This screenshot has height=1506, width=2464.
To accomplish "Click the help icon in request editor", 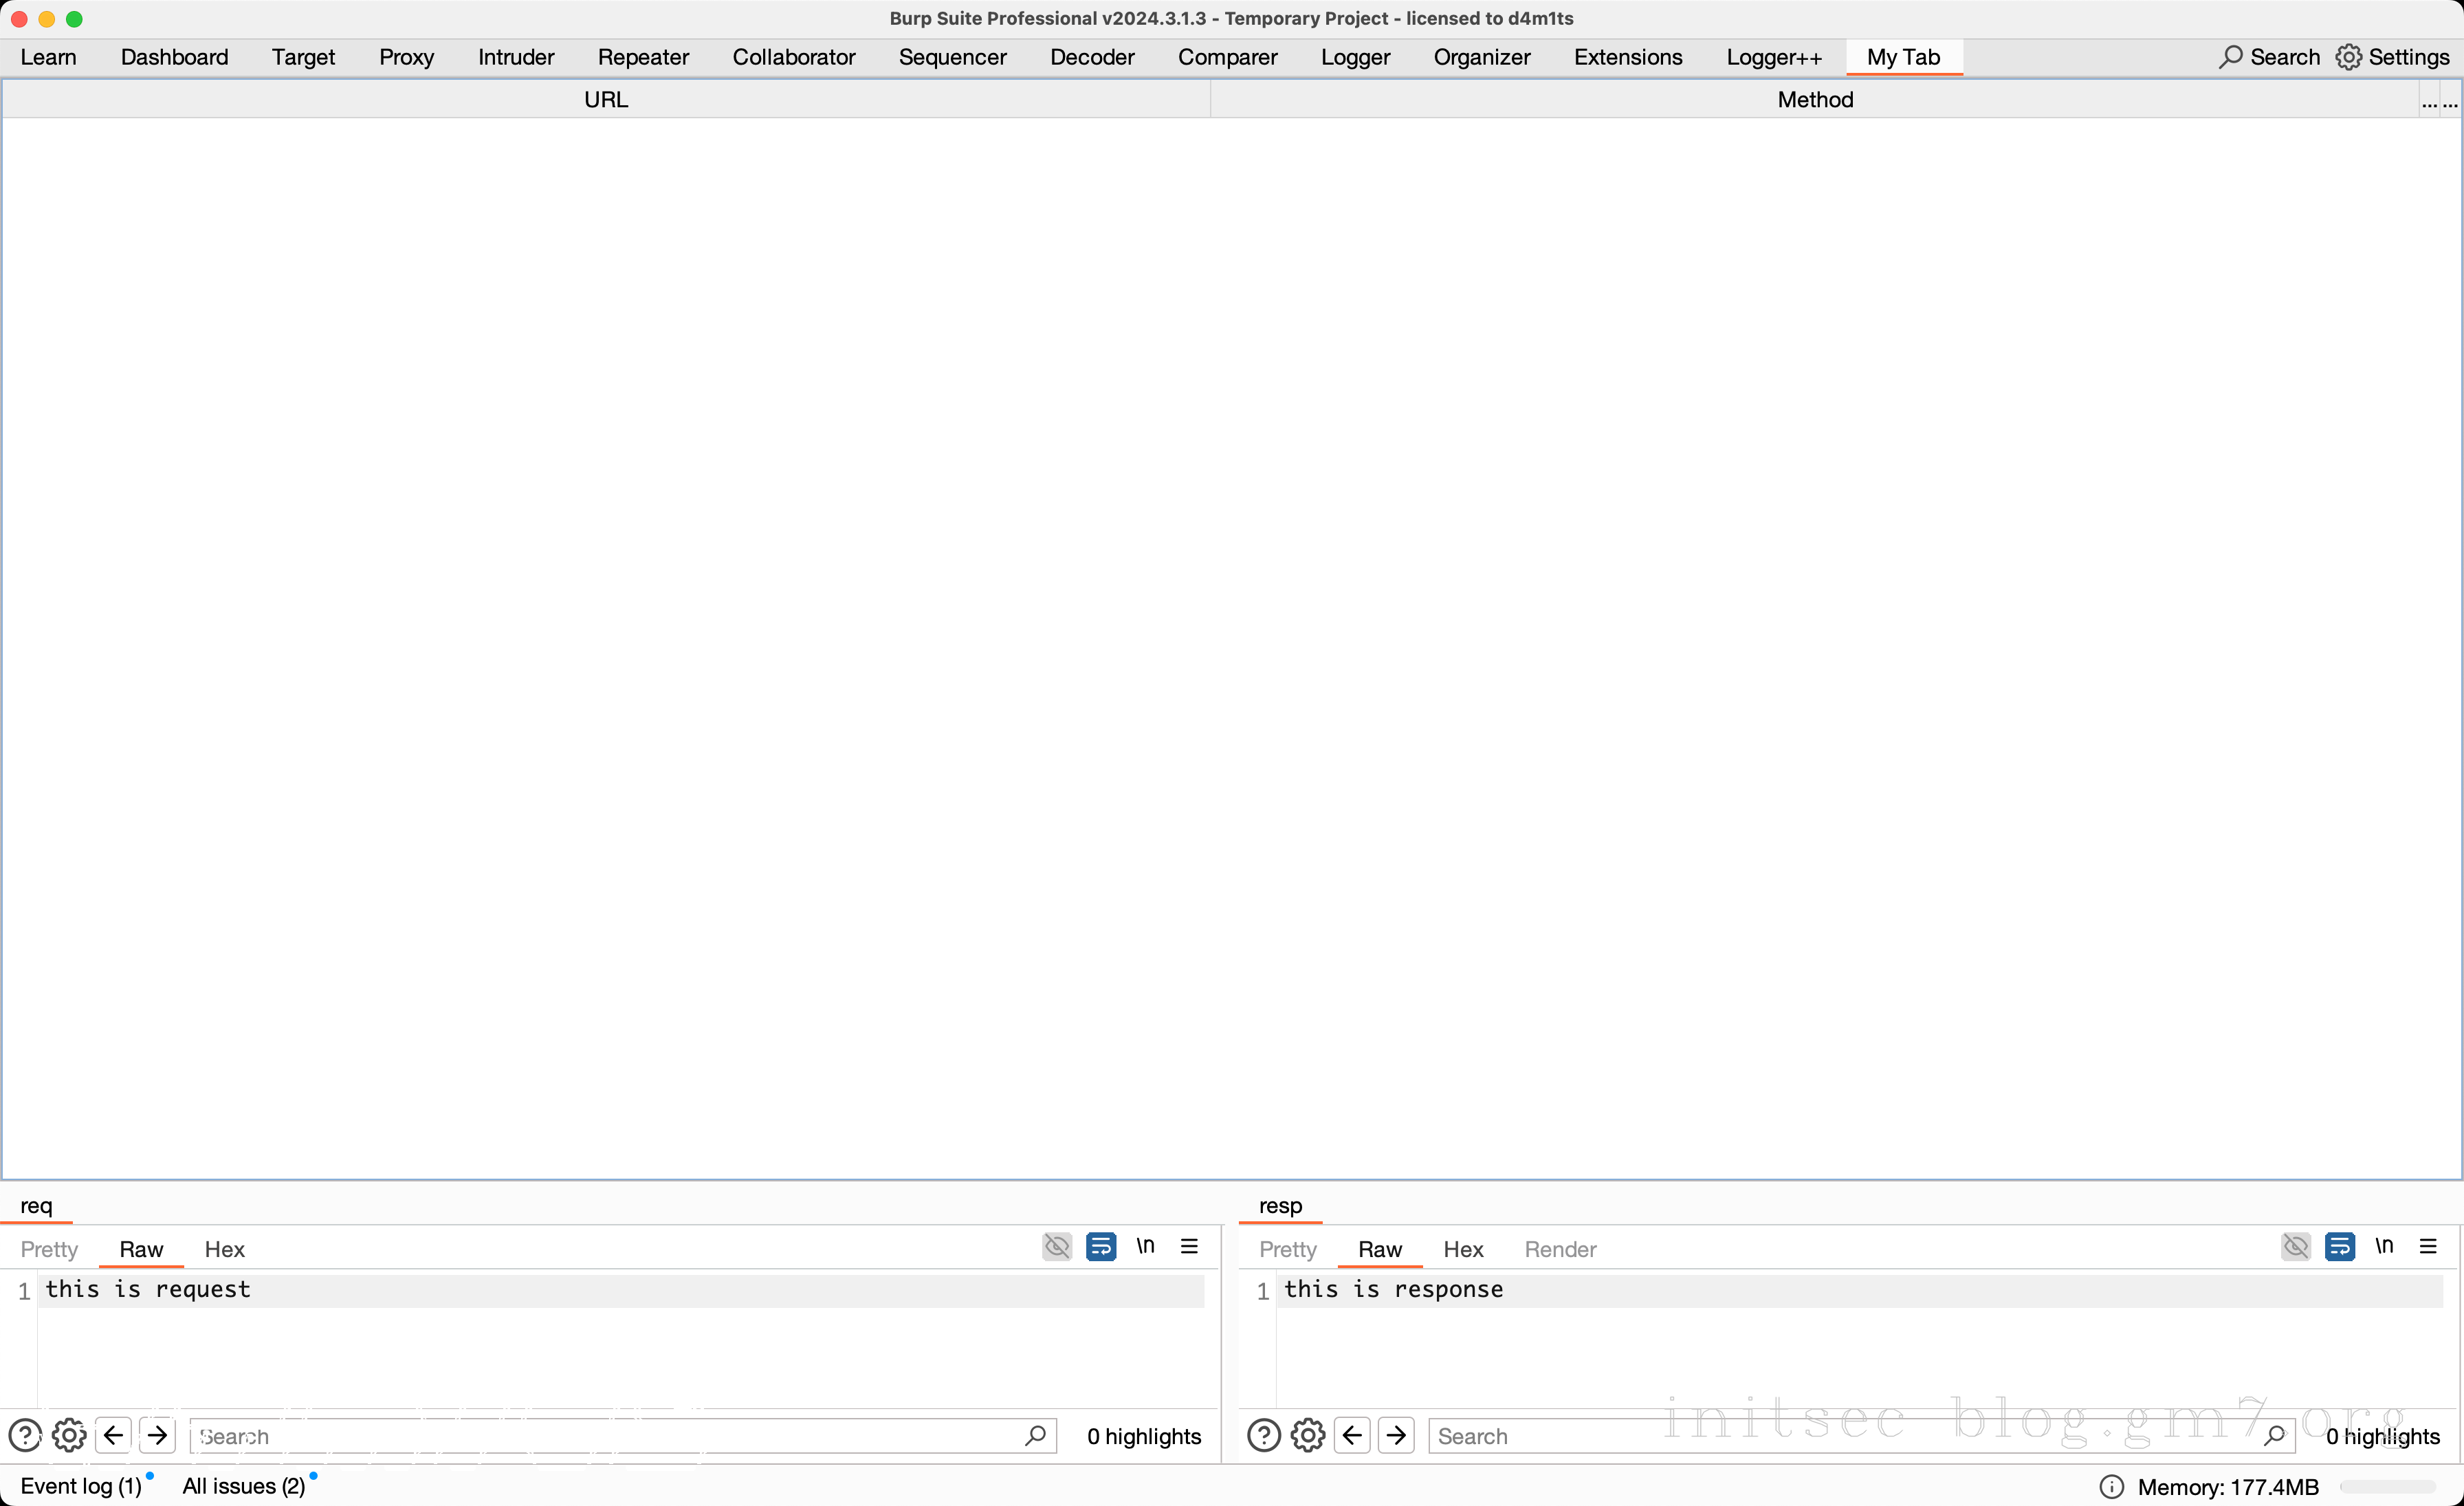I will [x=25, y=1436].
